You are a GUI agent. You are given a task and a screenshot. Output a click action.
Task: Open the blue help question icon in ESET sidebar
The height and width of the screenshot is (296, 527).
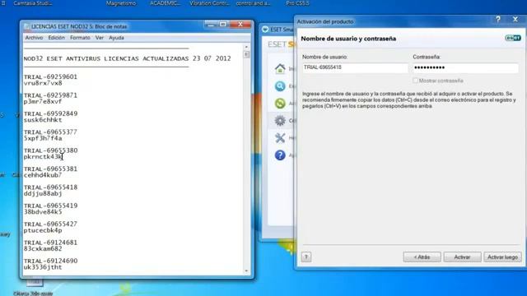pos(280,155)
